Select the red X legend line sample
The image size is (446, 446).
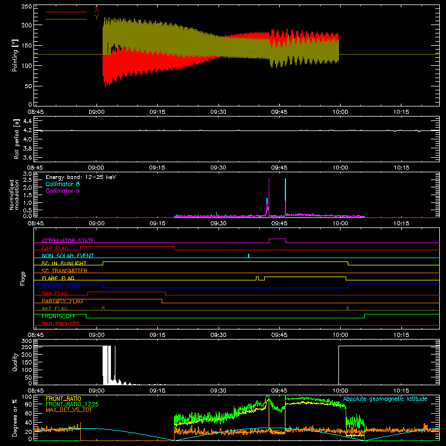[66, 12]
